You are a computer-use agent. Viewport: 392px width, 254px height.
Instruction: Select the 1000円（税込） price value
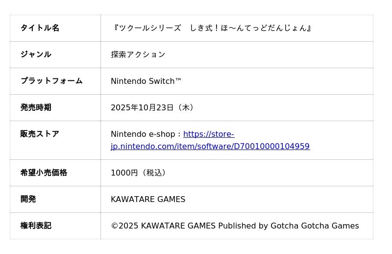coord(140,173)
